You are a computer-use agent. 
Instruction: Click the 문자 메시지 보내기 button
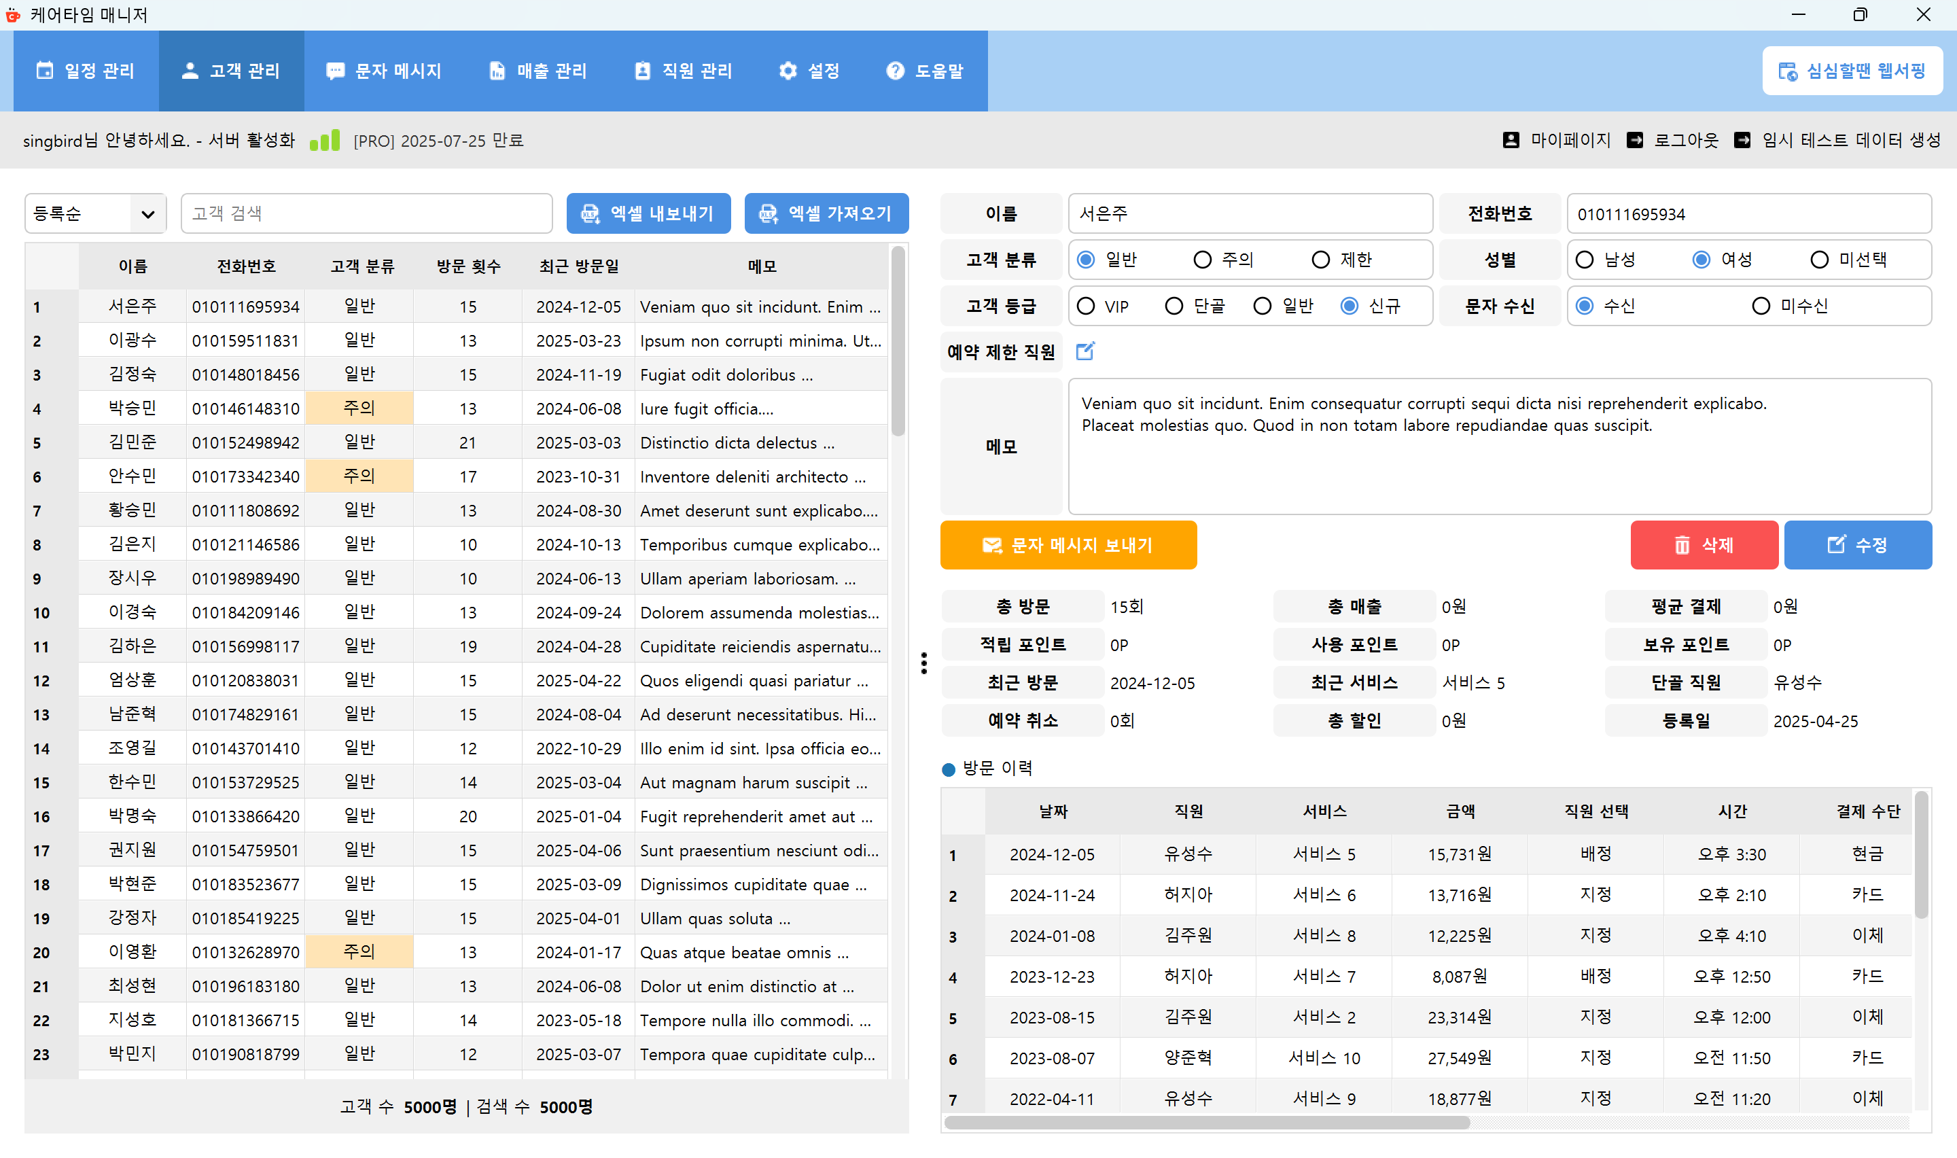tap(1068, 544)
